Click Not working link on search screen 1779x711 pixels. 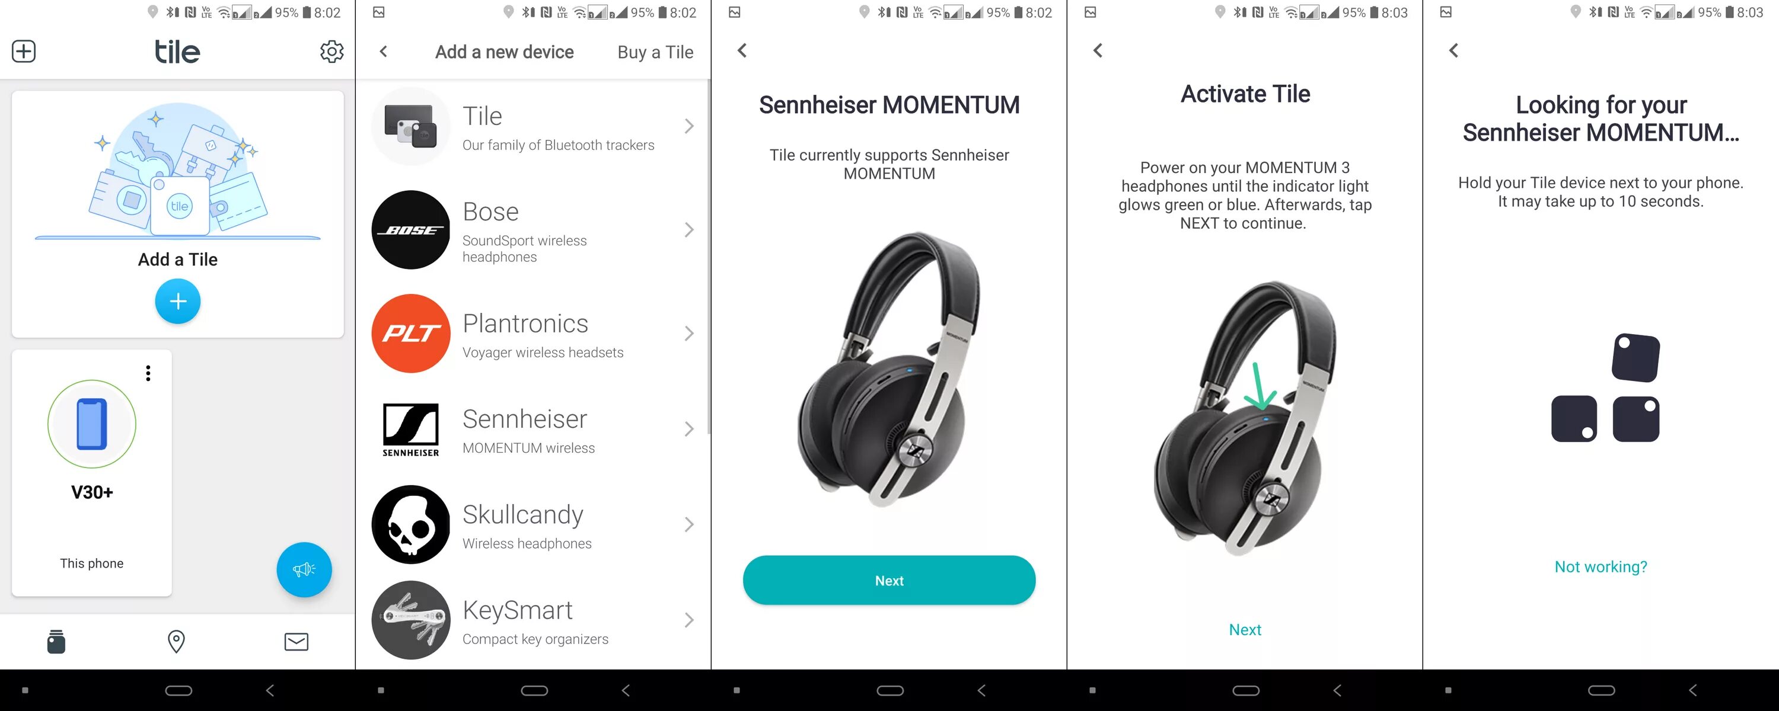1601,566
